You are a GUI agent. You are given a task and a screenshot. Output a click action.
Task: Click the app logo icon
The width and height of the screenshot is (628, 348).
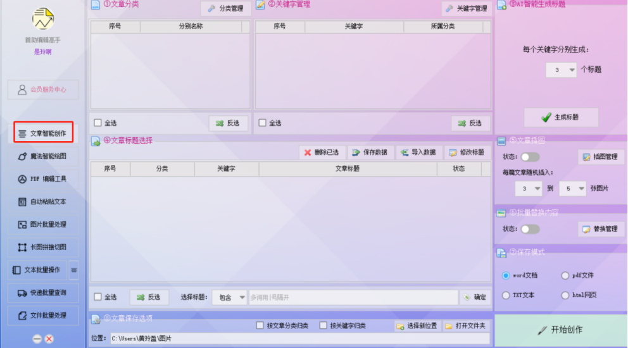coord(43,18)
